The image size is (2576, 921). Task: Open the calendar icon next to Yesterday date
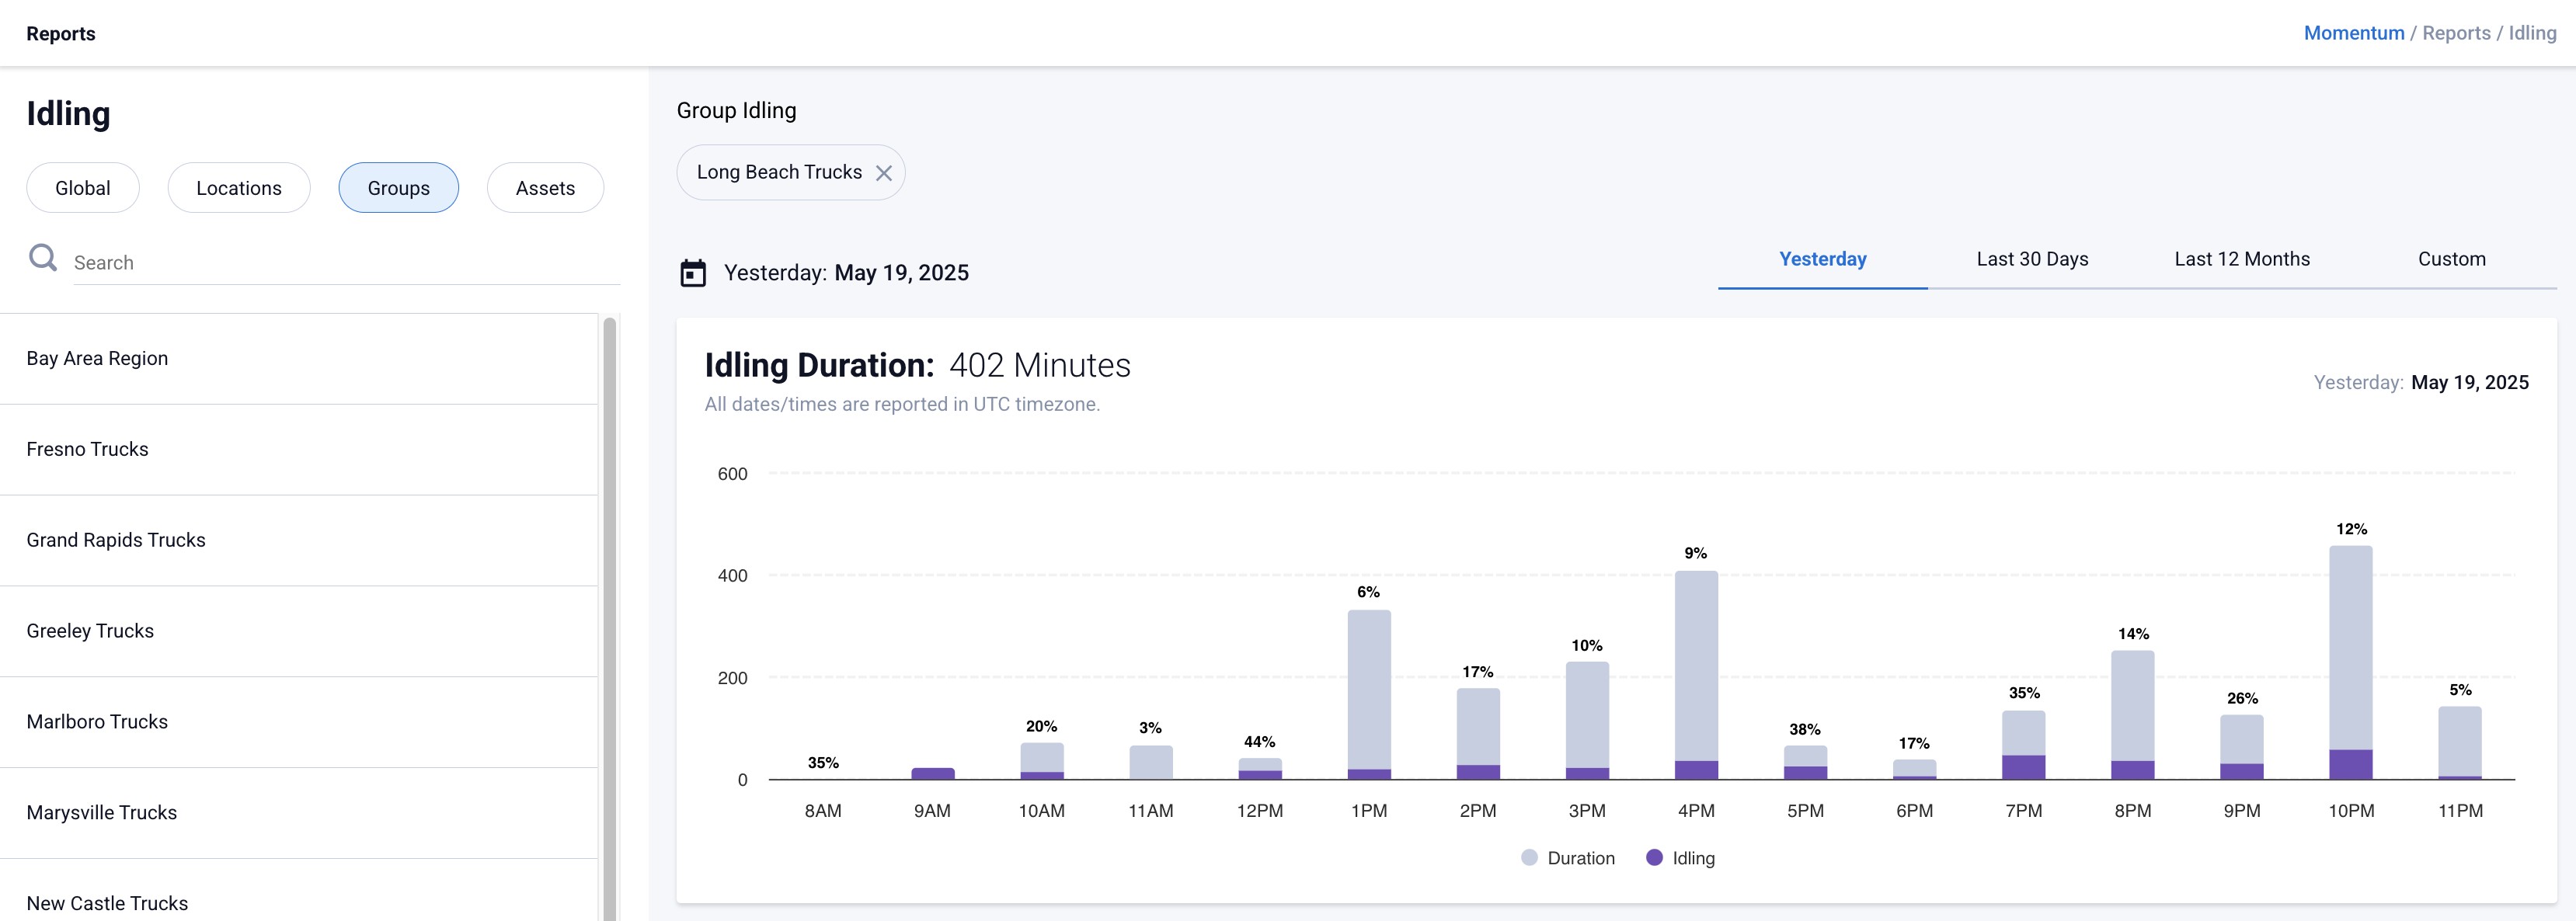(694, 272)
